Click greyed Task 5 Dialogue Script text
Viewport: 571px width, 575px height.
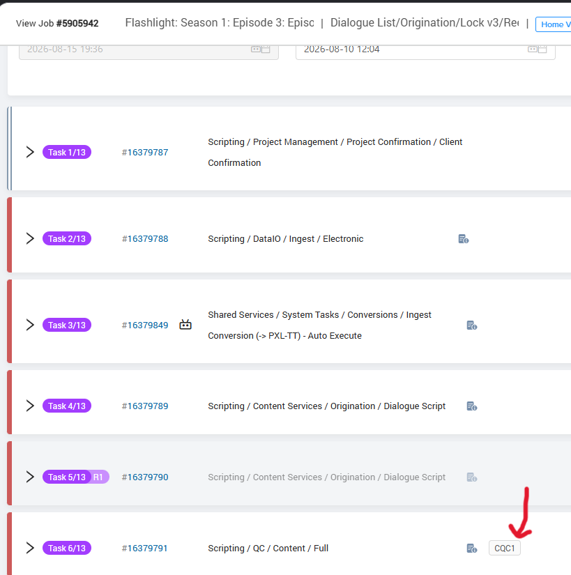coord(327,477)
